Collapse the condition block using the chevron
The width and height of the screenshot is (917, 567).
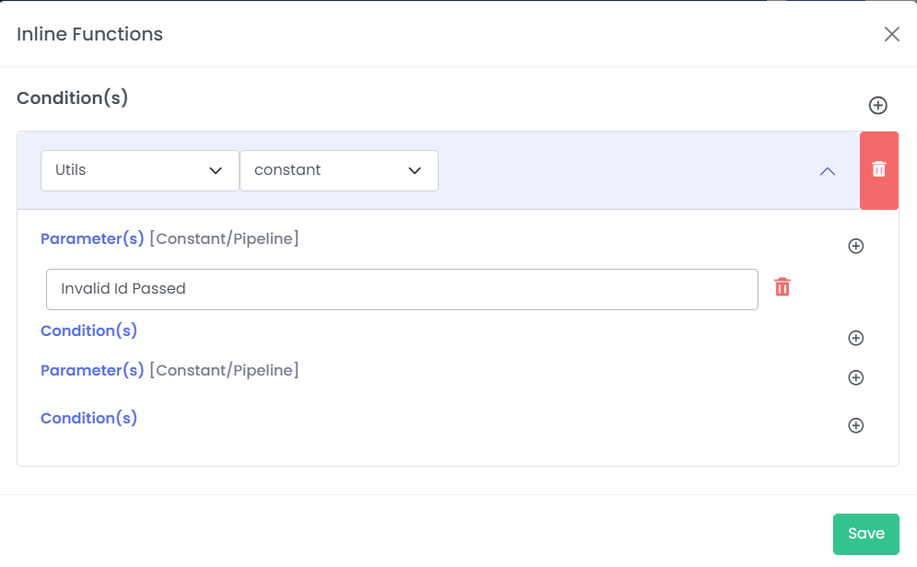827,171
